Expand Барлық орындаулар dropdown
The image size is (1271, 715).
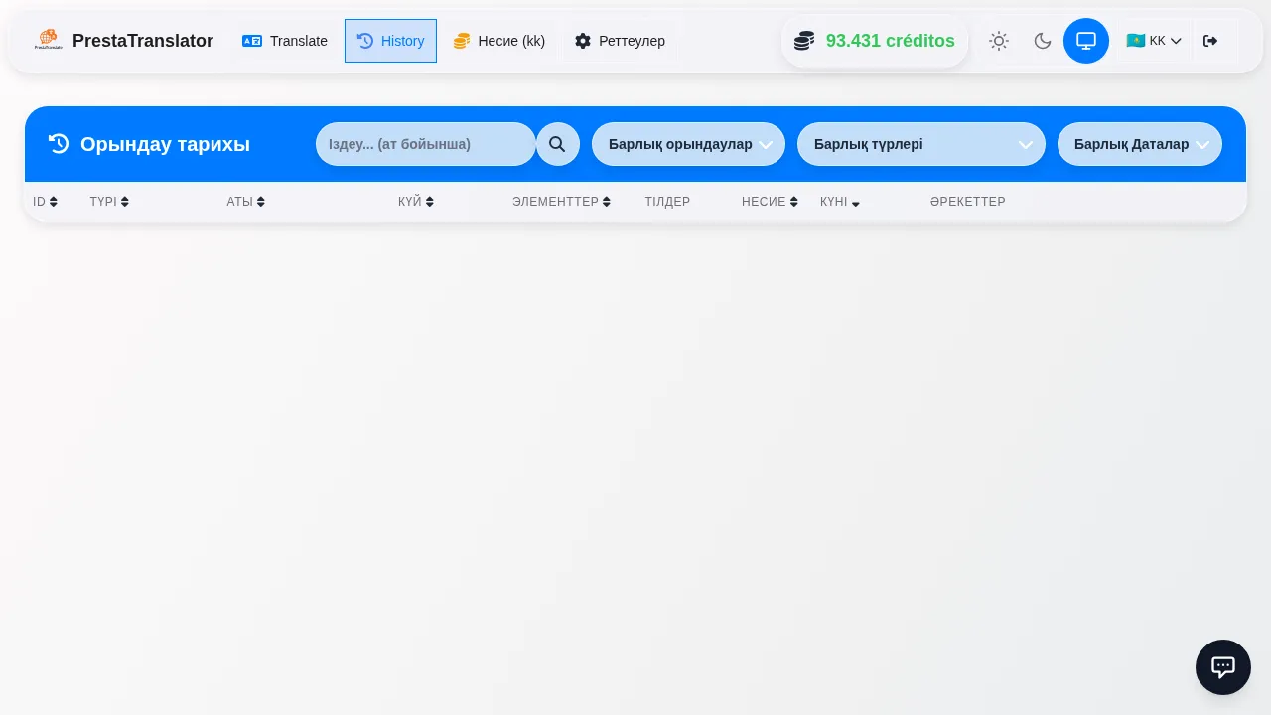pyautogui.click(x=688, y=144)
